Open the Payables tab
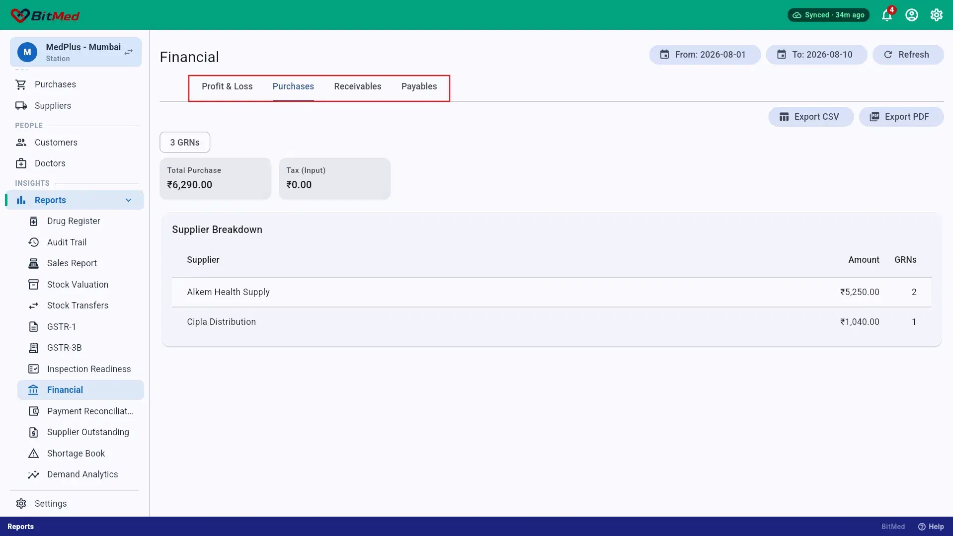This screenshot has width=953, height=536. click(419, 86)
